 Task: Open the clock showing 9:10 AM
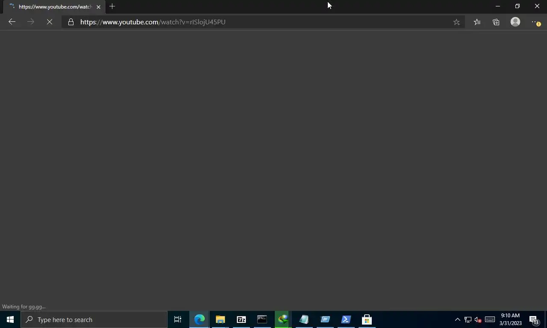[510, 319]
